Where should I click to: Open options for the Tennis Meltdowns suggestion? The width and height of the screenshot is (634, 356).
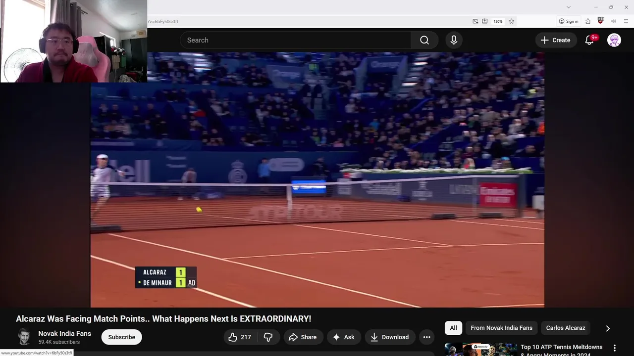click(615, 348)
